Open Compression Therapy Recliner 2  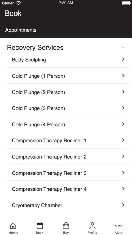69,157
